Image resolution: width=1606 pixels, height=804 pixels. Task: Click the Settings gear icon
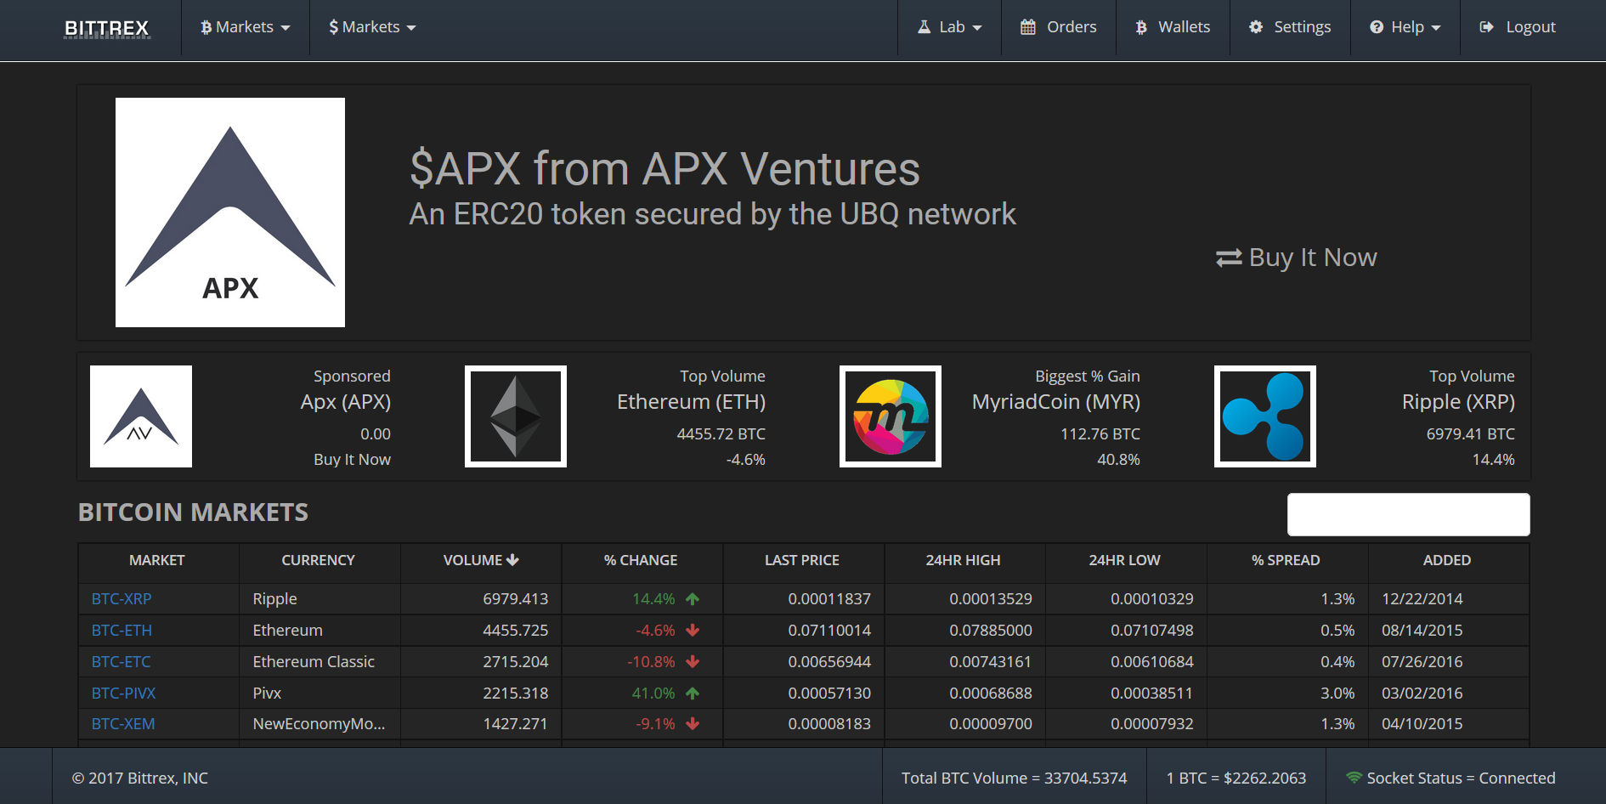[1256, 26]
